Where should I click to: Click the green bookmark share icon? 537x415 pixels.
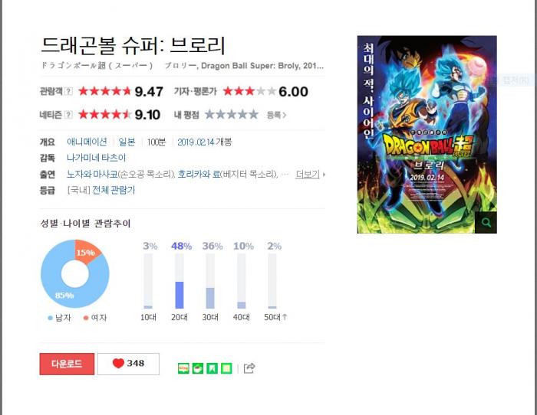(212, 368)
